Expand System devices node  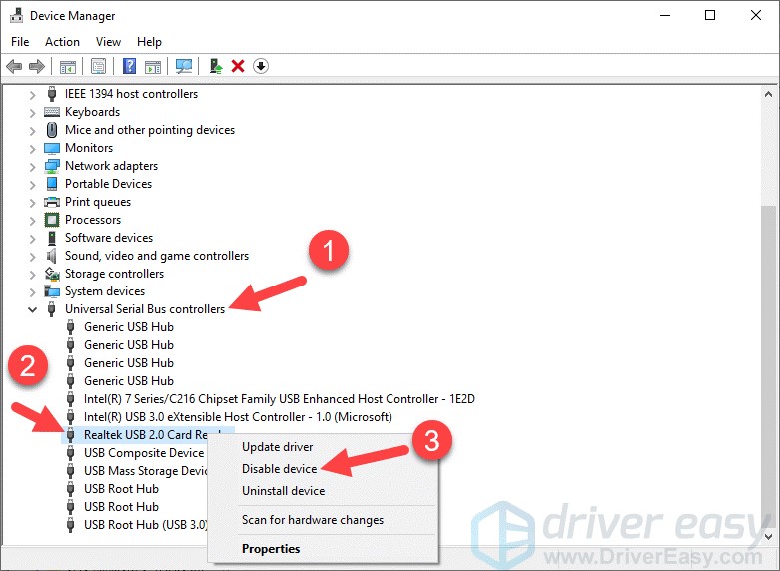coord(32,291)
